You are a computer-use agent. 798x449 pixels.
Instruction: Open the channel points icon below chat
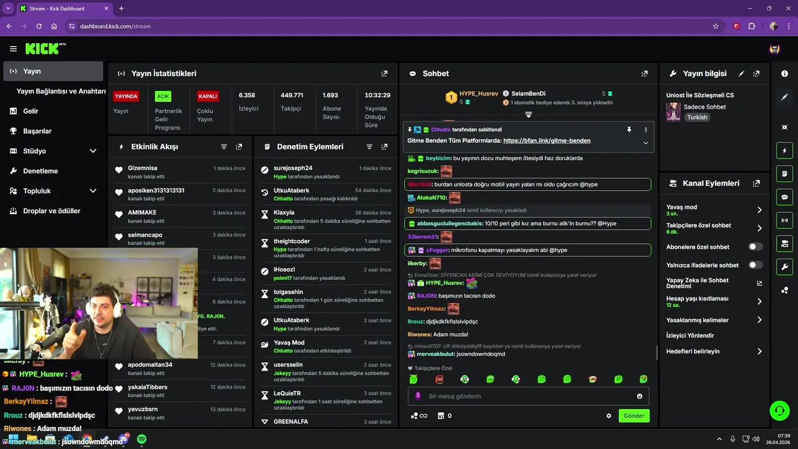tap(418, 416)
